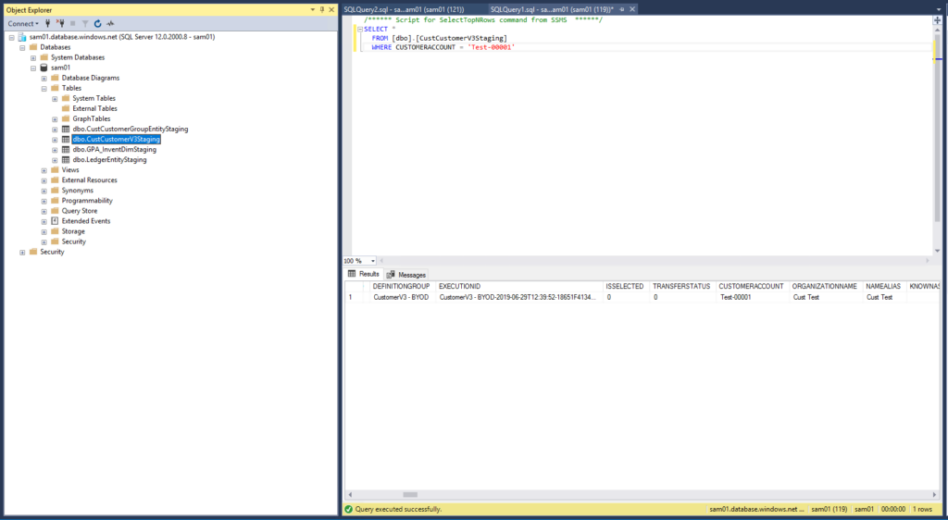Expand the Synonyms node
The width and height of the screenshot is (948, 520).
click(x=44, y=191)
